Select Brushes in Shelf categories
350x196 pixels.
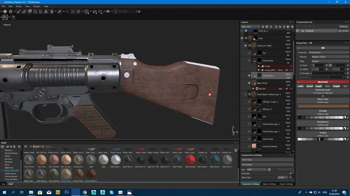click(8, 159)
